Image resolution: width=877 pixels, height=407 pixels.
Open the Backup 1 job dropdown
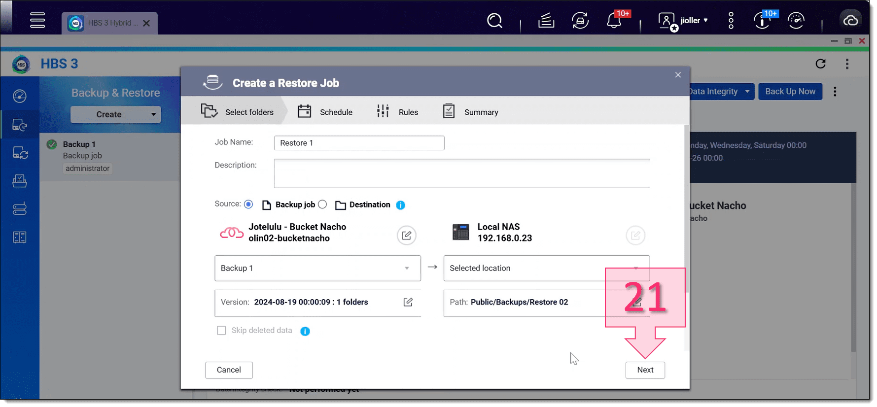[x=317, y=268]
